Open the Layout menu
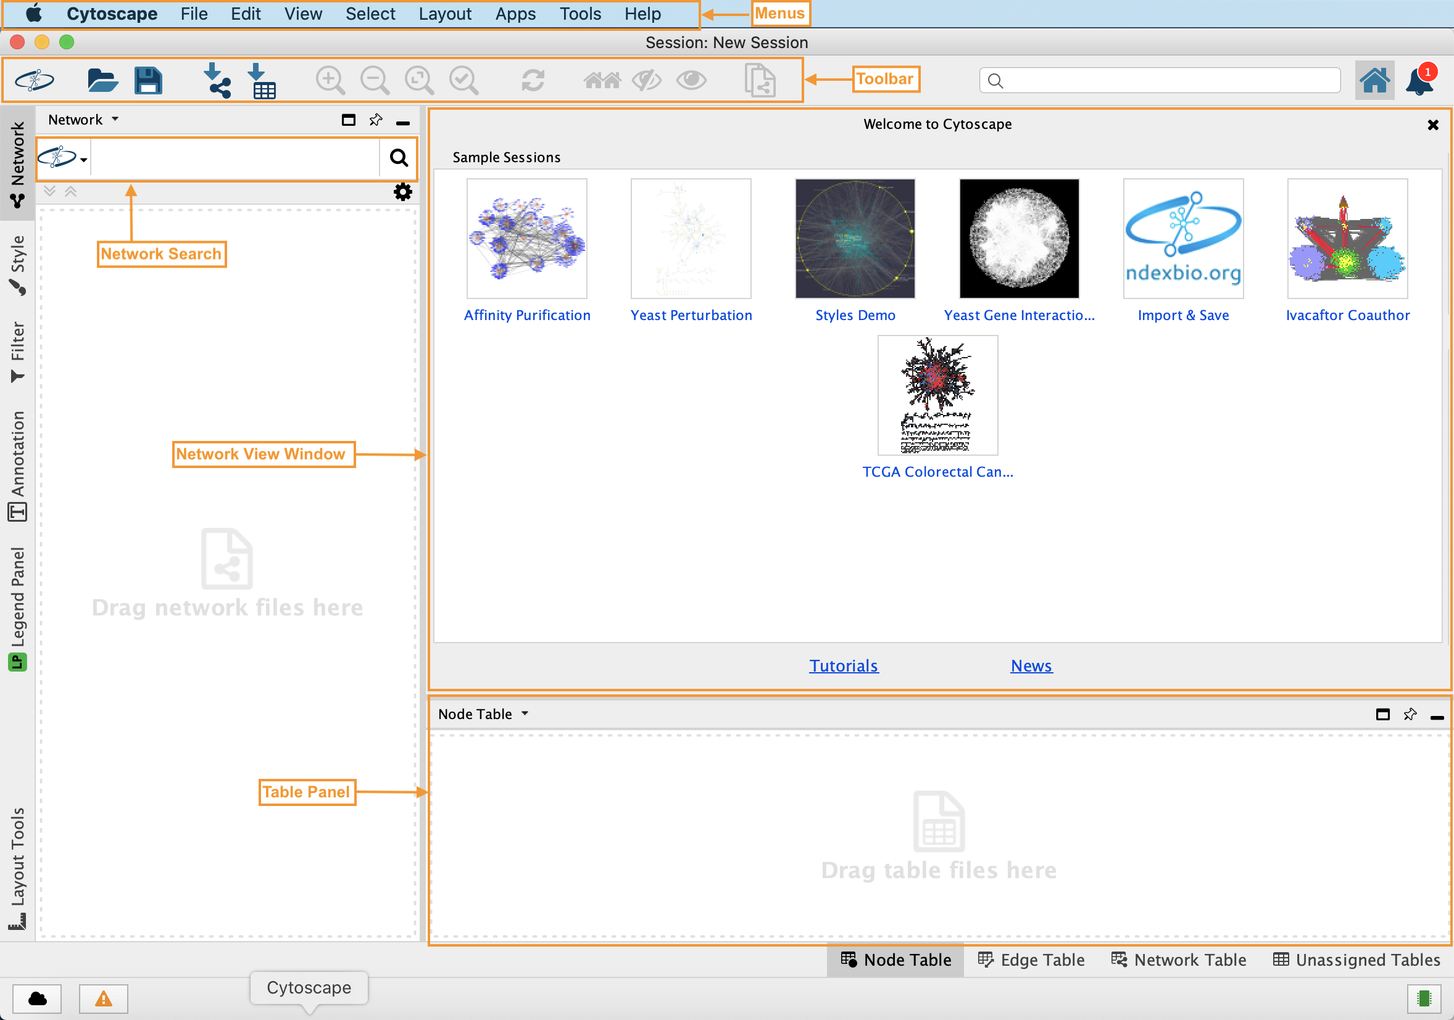This screenshot has width=1454, height=1020. [444, 14]
